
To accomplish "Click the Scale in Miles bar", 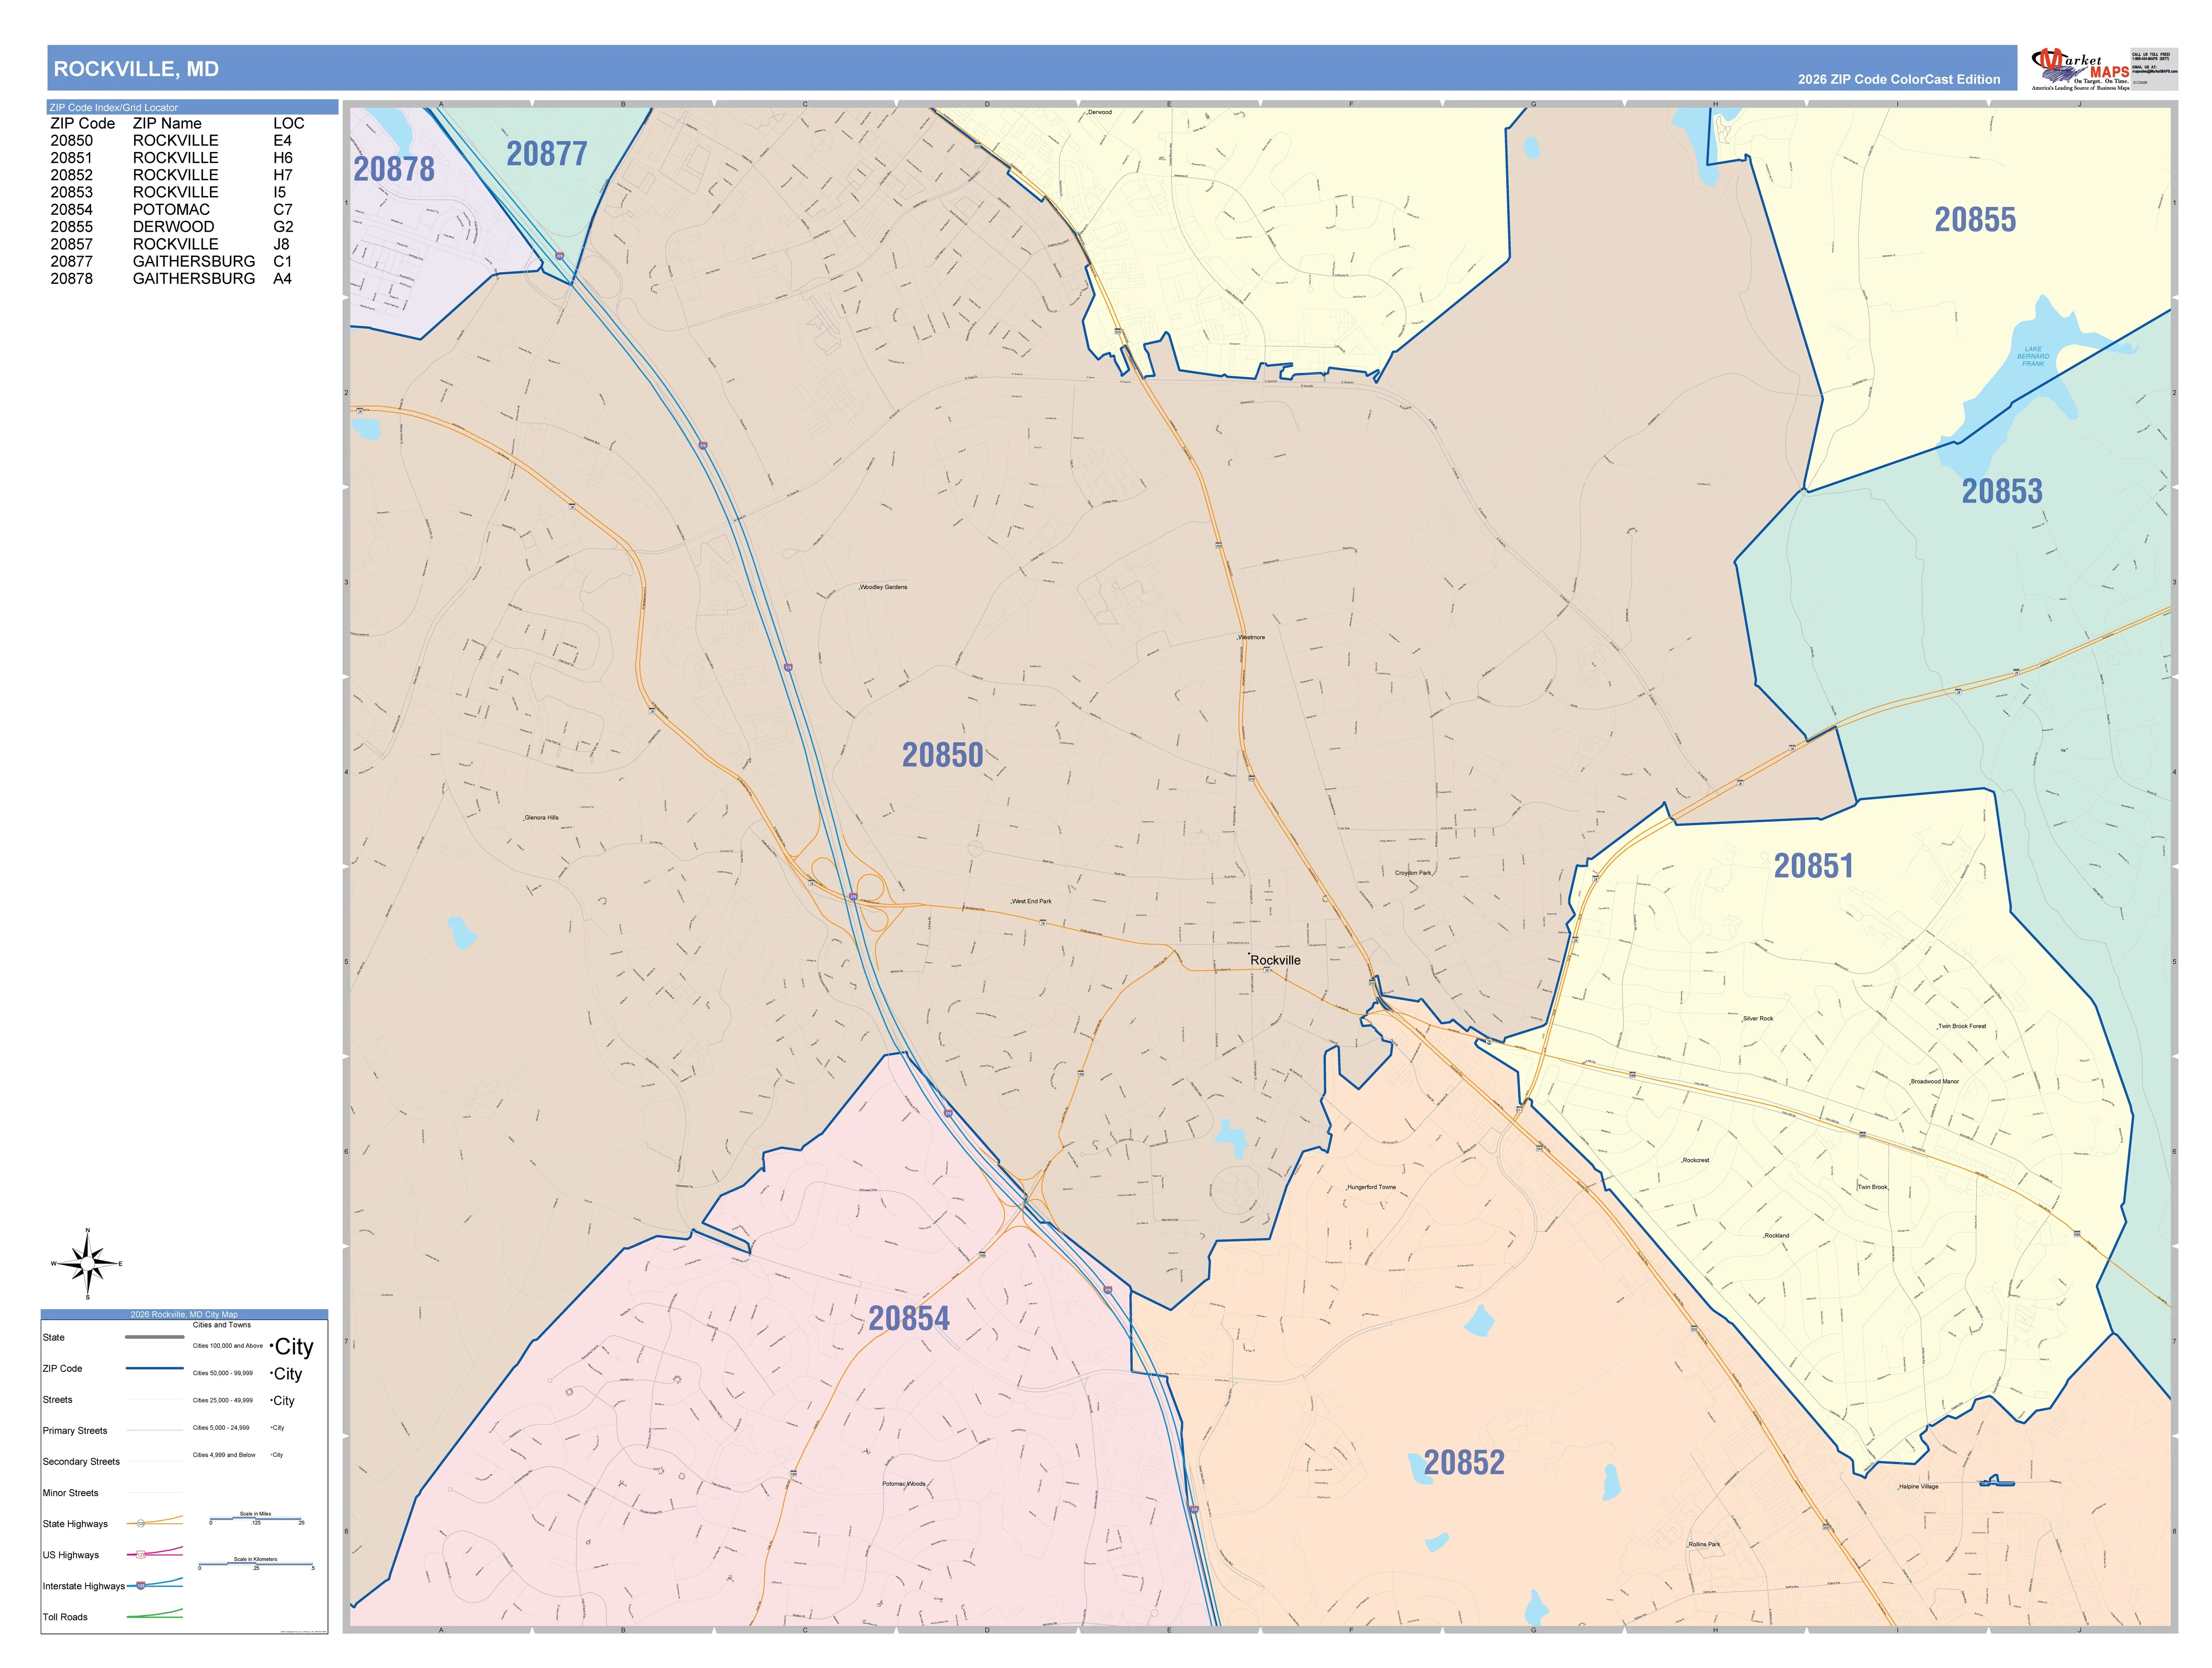I will pyautogui.click(x=256, y=1518).
